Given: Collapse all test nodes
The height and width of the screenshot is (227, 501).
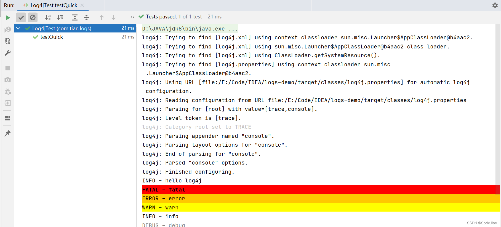Looking at the screenshot, I should click(x=86, y=18).
